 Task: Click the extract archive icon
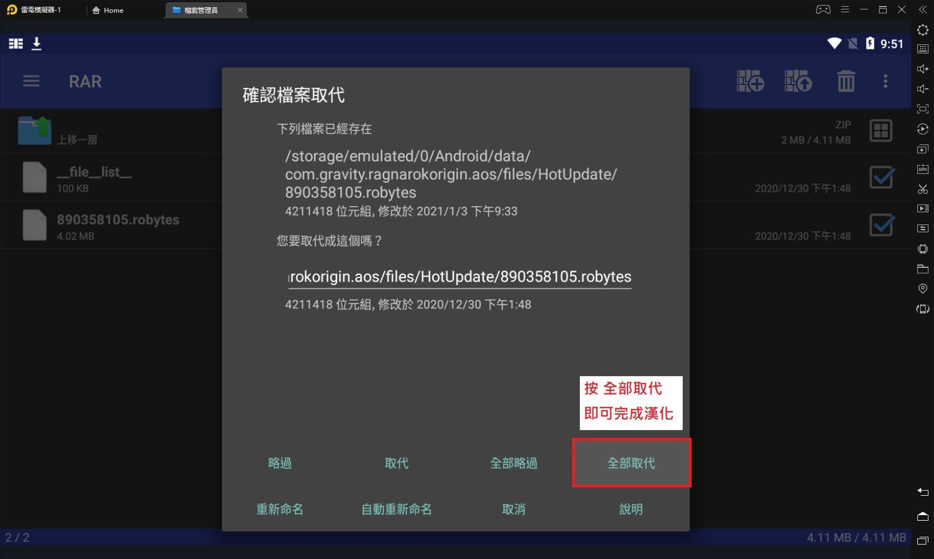(798, 81)
